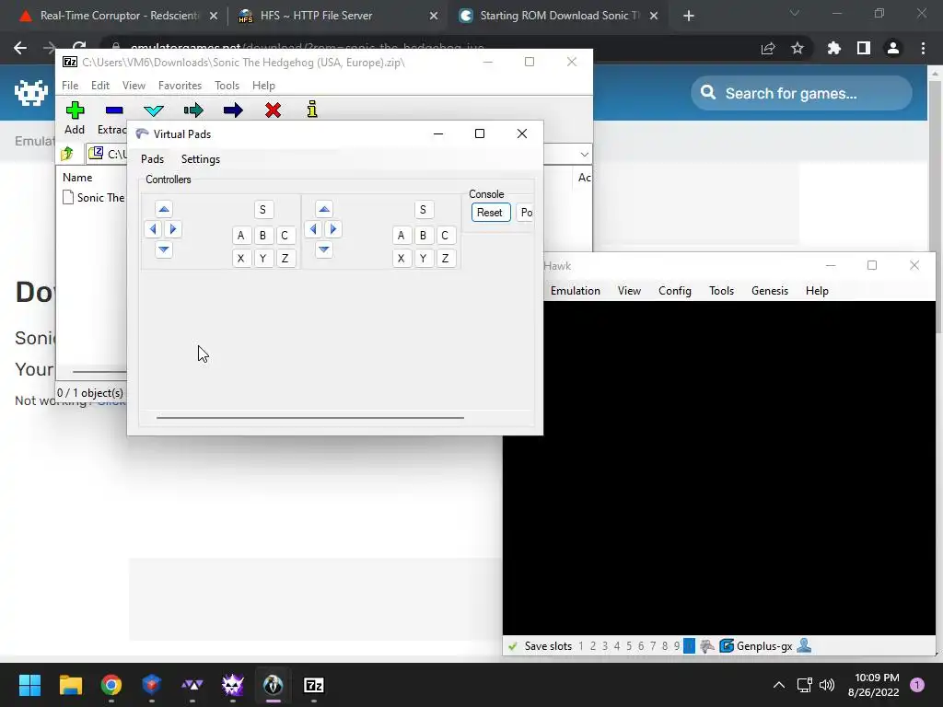
Task: Click the emulatorgames site logo icon
Action: point(31,93)
